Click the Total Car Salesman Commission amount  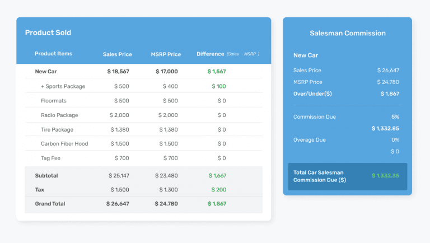[x=386, y=176]
